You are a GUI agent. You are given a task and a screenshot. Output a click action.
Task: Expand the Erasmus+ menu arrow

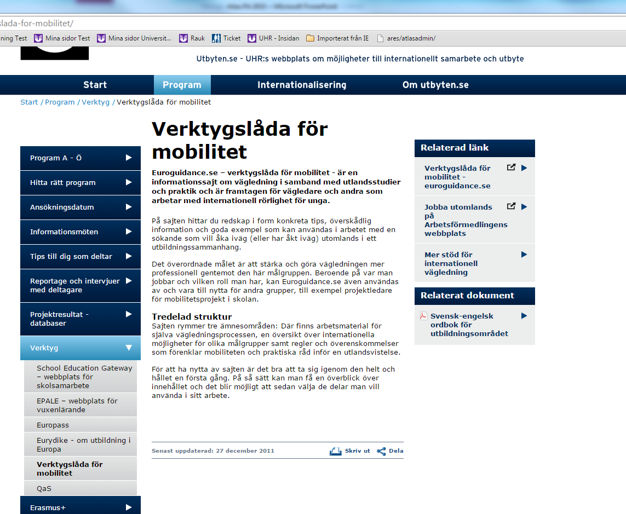pos(129,507)
